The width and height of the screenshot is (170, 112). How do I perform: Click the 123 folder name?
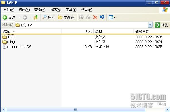coord(11,37)
